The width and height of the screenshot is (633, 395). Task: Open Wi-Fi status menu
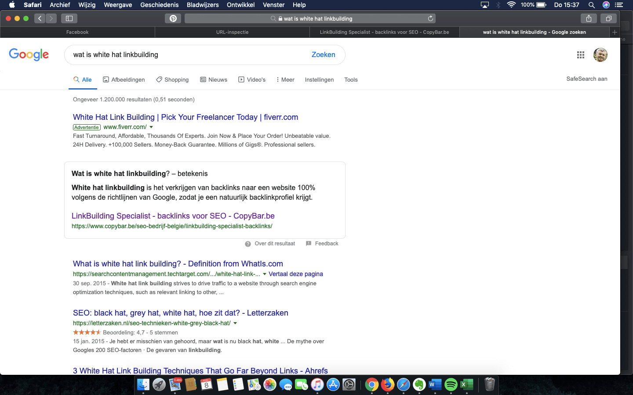(x=511, y=5)
